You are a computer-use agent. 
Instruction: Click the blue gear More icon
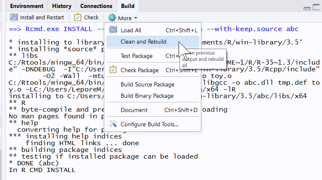pyautogui.click(x=112, y=18)
